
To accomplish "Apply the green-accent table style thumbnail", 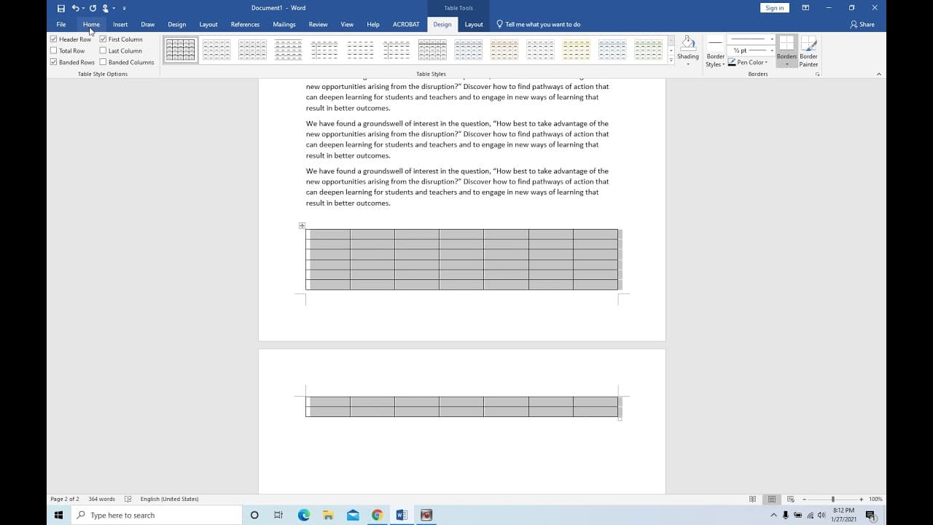I will [x=648, y=50].
